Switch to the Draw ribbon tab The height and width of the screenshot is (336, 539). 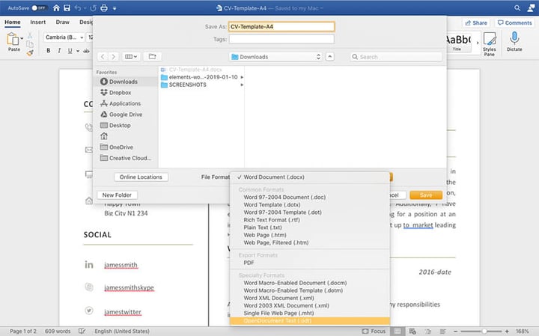pyautogui.click(x=63, y=22)
